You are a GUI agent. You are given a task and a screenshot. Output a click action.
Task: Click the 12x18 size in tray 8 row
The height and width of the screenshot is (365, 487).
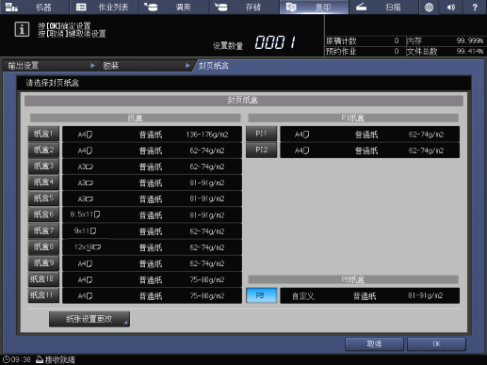coord(88,247)
